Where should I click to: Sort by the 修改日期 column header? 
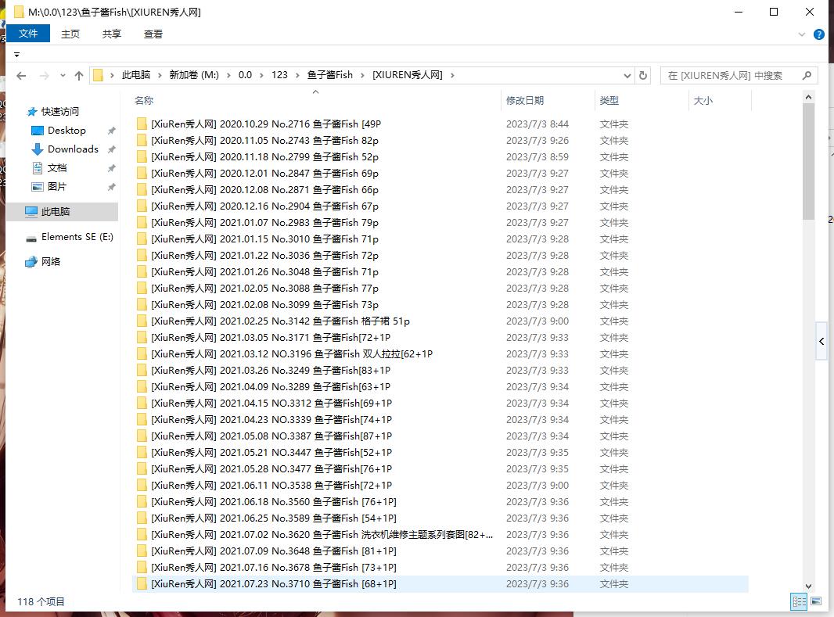click(525, 100)
